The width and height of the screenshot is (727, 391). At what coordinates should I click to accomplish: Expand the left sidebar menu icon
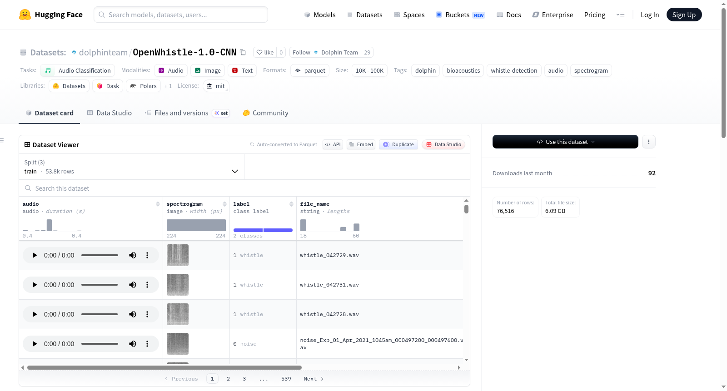coord(2,140)
